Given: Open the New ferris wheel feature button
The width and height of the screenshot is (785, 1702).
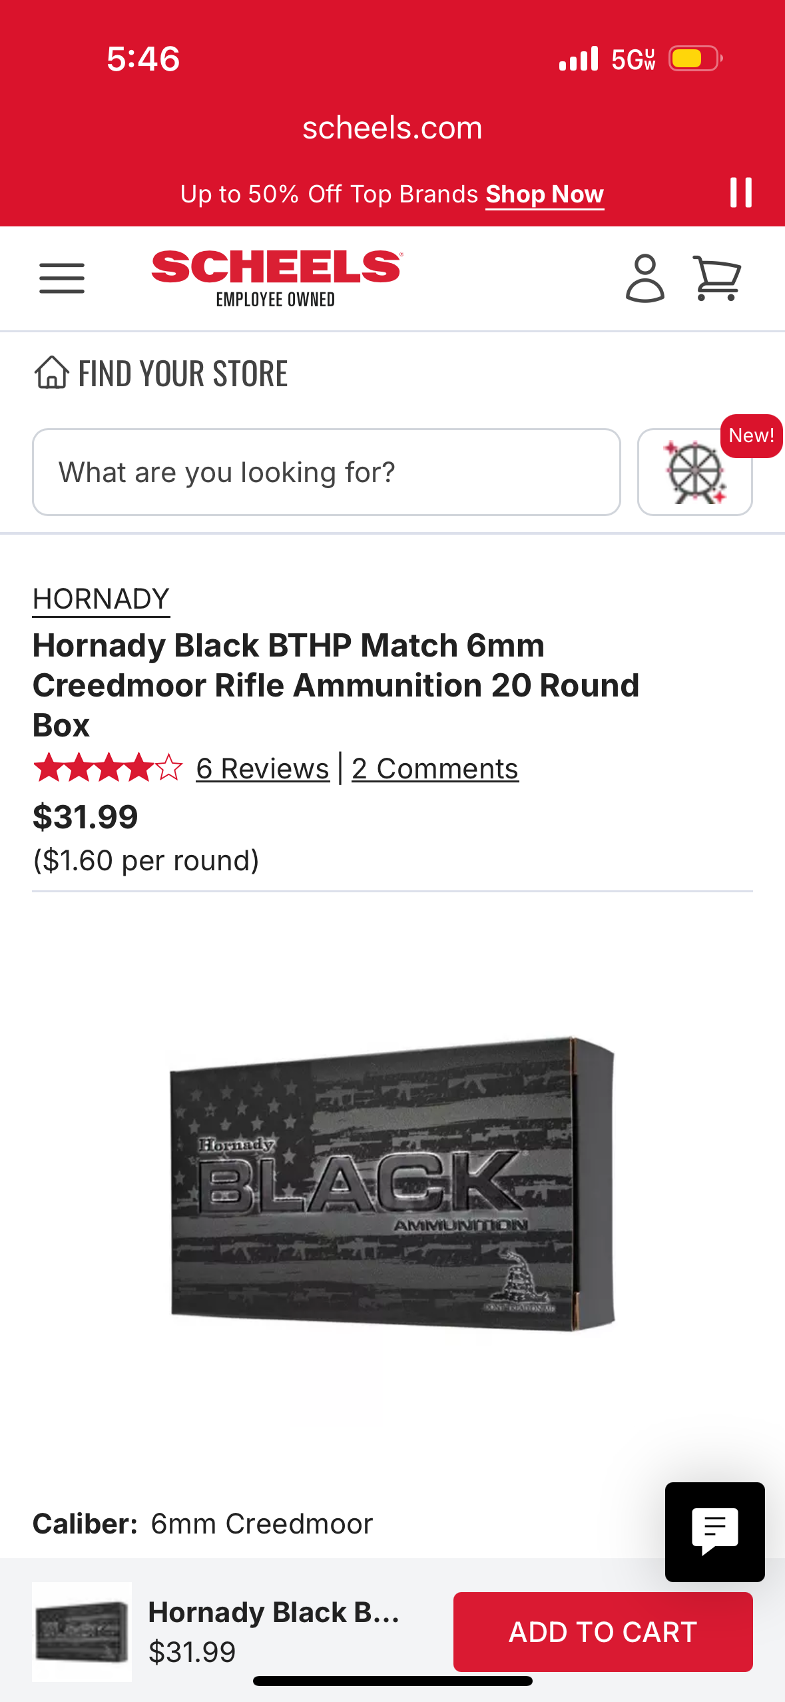Looking at the screenshot, I should tap(694, 472).
